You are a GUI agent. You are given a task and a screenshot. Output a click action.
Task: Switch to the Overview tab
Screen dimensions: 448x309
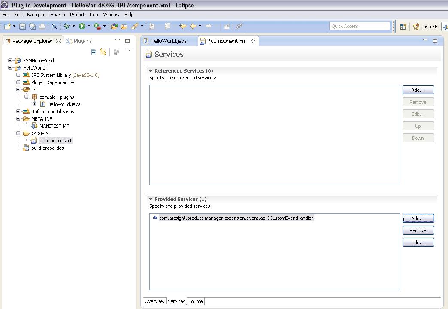(154, 301)
